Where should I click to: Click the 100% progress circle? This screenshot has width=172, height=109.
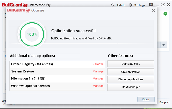32,34
